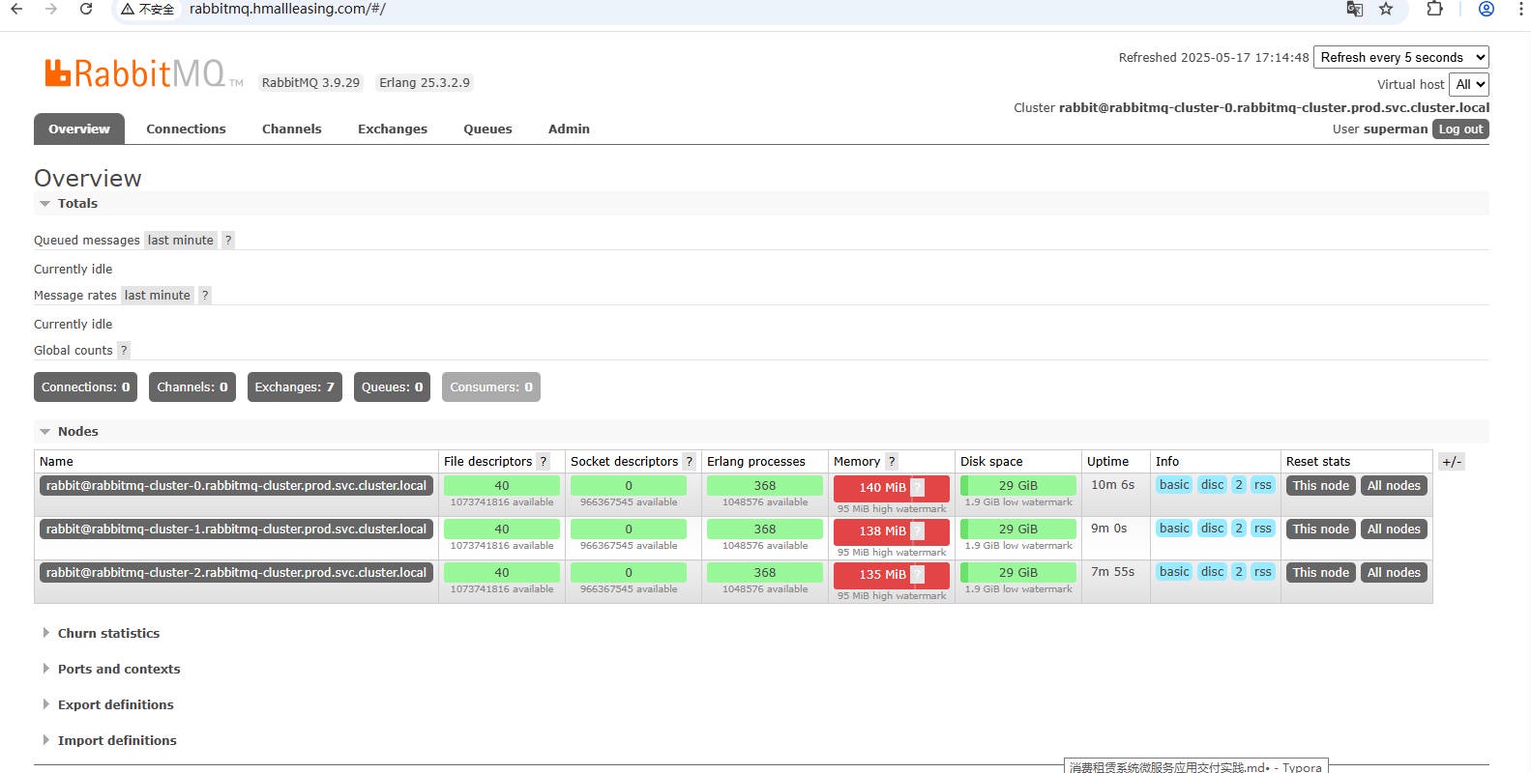Click the Exchanges: 7 global count
The height and width of the screenshot is (773, 1531).
click(294, 387)
